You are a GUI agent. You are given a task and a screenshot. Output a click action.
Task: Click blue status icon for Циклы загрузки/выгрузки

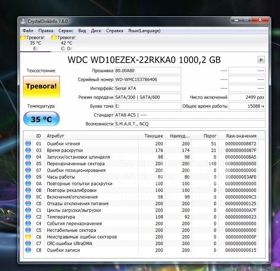point(28,210)
